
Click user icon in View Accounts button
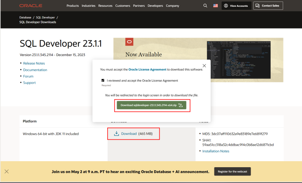point(226,6)
